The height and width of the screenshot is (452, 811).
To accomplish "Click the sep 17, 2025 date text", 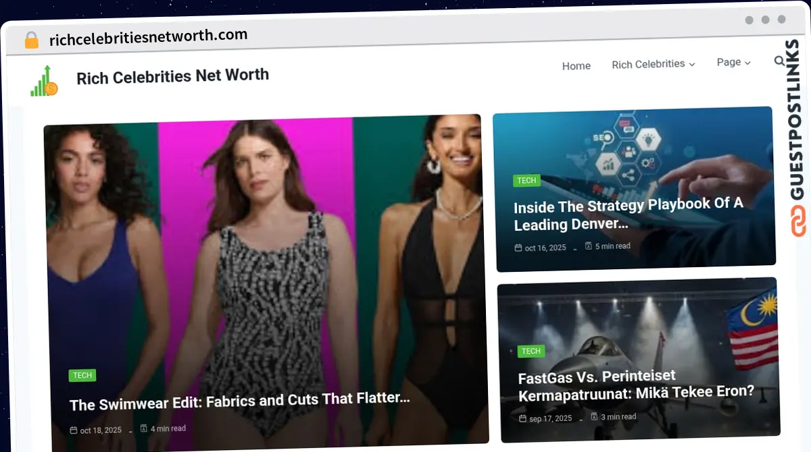I will pos(550,419).
